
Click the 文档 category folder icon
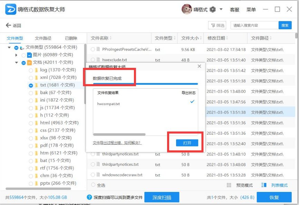pos(29,63)
